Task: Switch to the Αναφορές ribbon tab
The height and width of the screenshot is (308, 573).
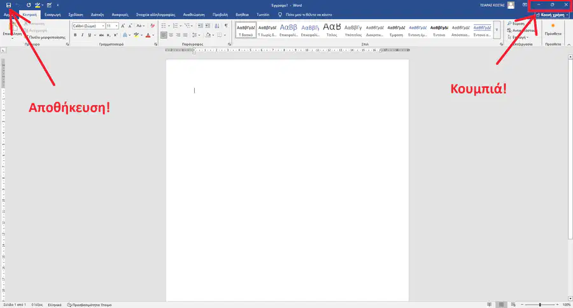Action: point(120,15)
